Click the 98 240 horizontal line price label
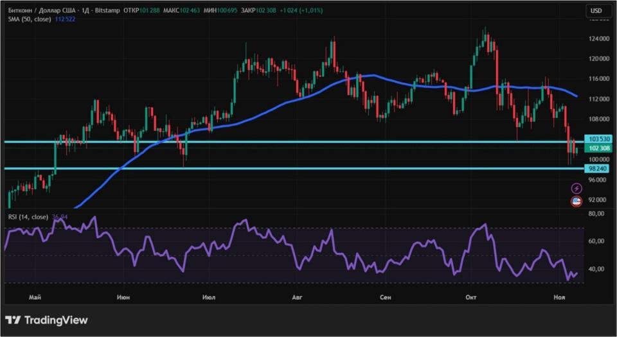This screenshot has width=617, height=337. coord(598,168)
